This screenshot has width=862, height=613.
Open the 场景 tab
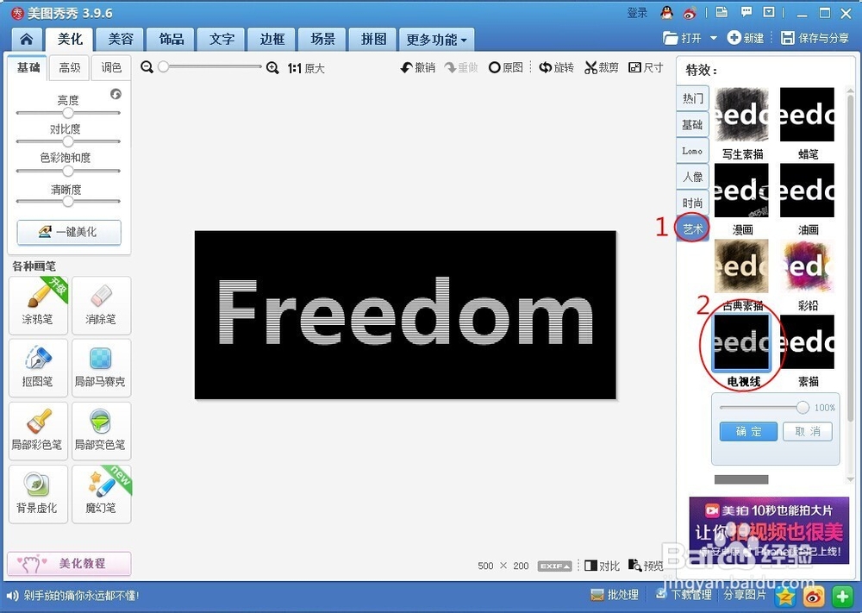coord(322,39)
